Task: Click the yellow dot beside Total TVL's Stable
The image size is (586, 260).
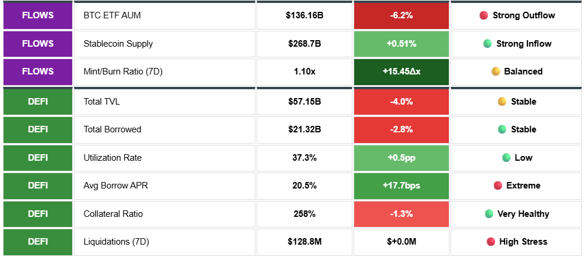Action: (x=502, y=102)
